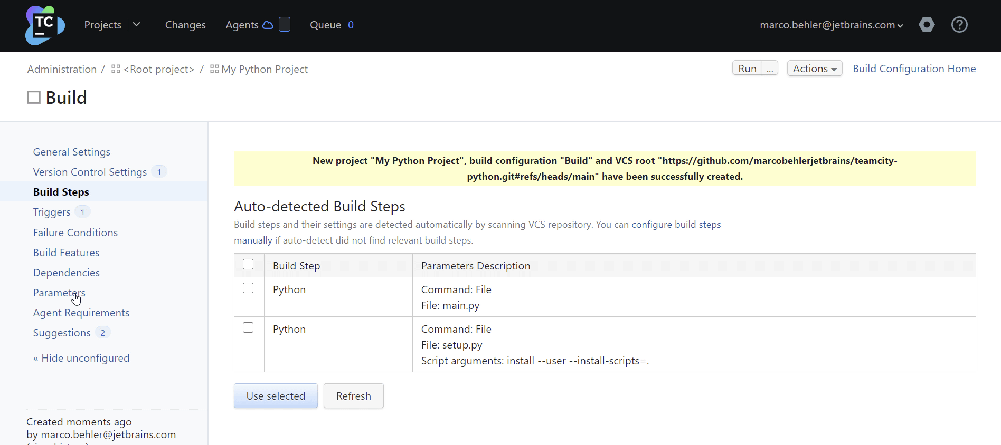Open Version Control Settings in sidebar
This screenshot has height=445, width=1001.
point(90,172)
